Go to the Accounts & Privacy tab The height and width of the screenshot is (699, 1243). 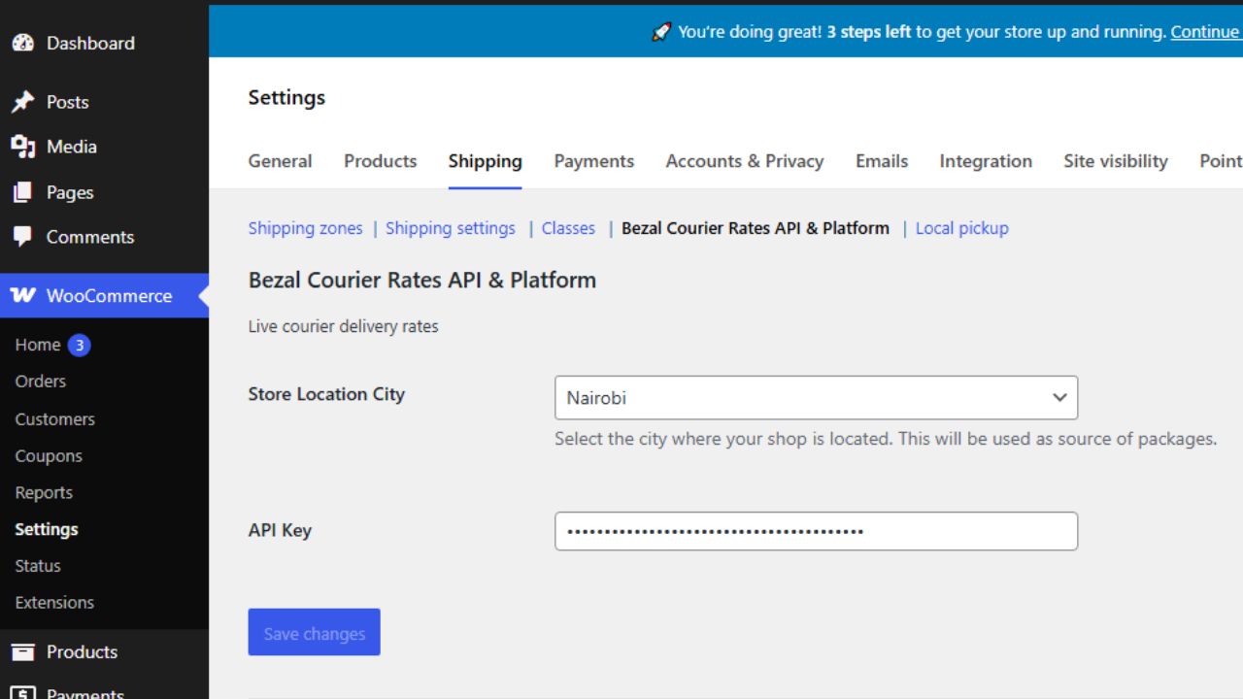coord(745,161)
